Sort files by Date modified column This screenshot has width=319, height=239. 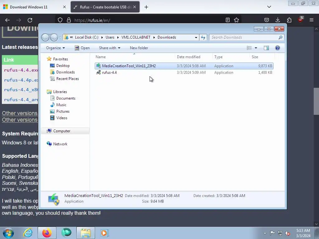[x=193, y=57]
